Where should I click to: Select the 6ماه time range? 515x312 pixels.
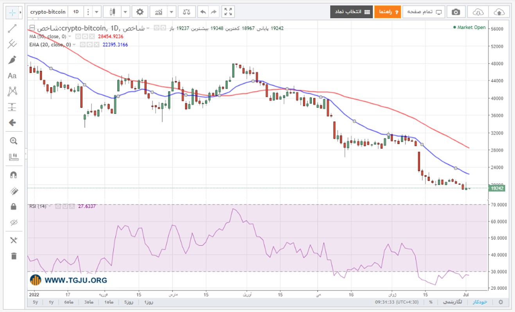68,302
